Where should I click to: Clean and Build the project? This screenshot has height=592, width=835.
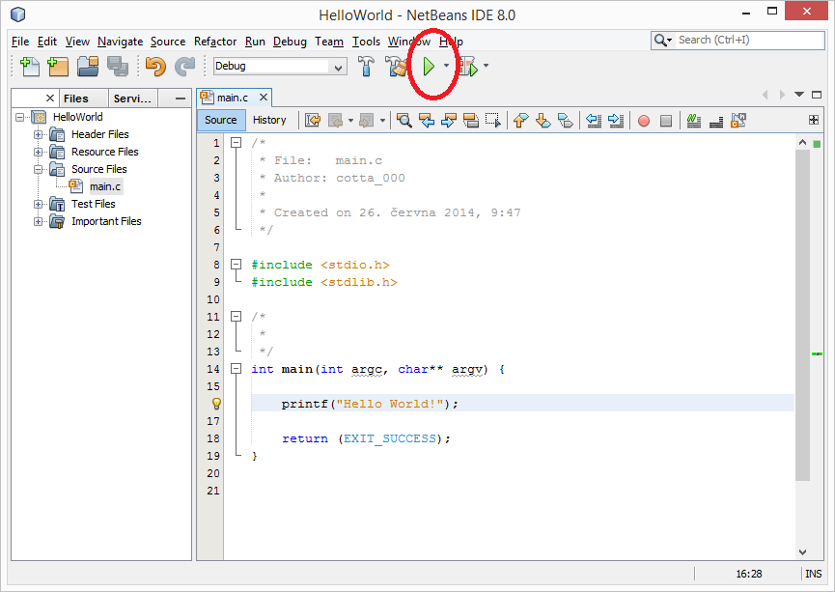tap(396, 67)
